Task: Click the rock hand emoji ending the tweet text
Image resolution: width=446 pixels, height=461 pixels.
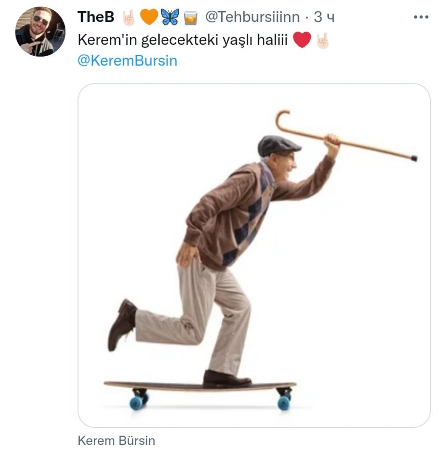Action: (323, 40)
